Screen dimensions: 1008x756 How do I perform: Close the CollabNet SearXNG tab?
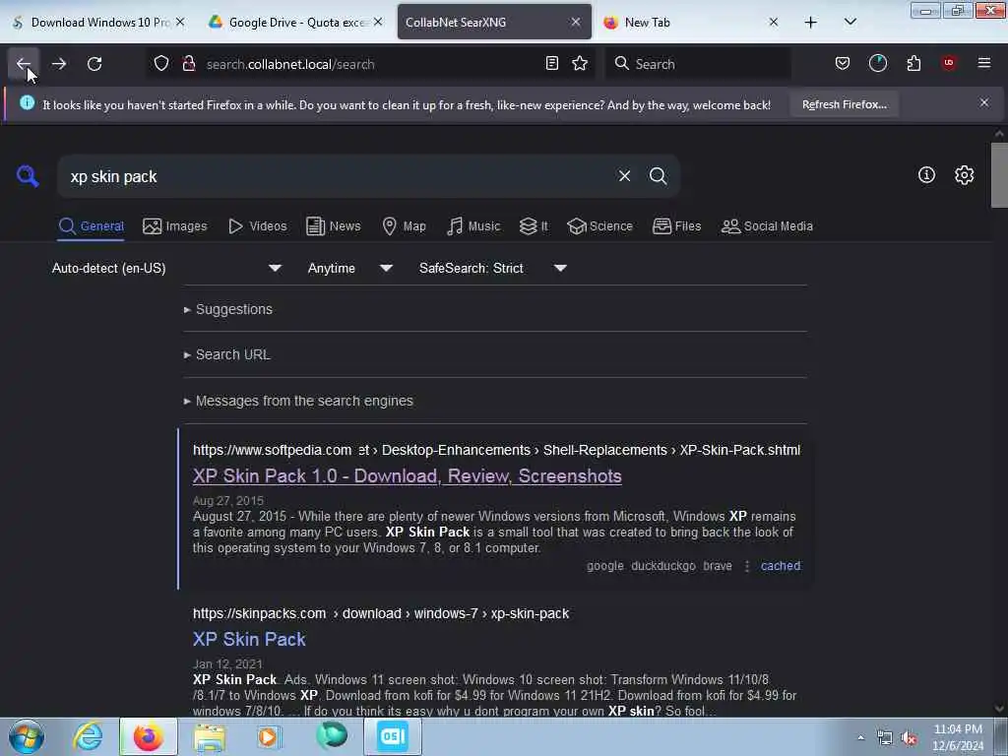coord(575,23)
